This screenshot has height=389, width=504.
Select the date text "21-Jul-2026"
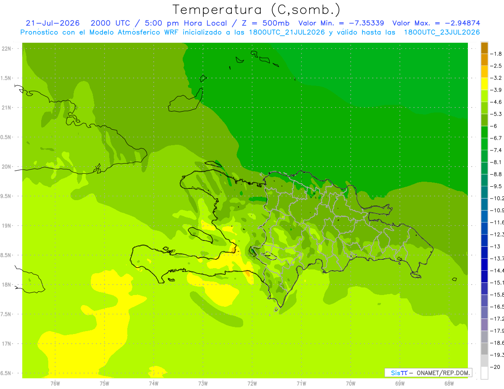click(52, 23)
